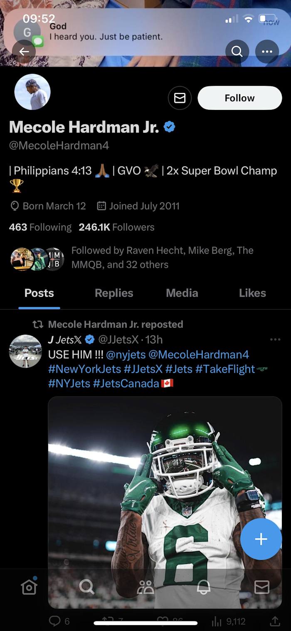Open the post options menu on JJetsX's post
Viewport: 291px width, 631px height.
[276, 339]
